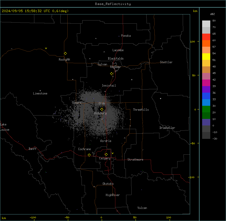Click the asterisk marker east of Innisfail
Screen dimensions: 226x221
click(x=132, y=80)
